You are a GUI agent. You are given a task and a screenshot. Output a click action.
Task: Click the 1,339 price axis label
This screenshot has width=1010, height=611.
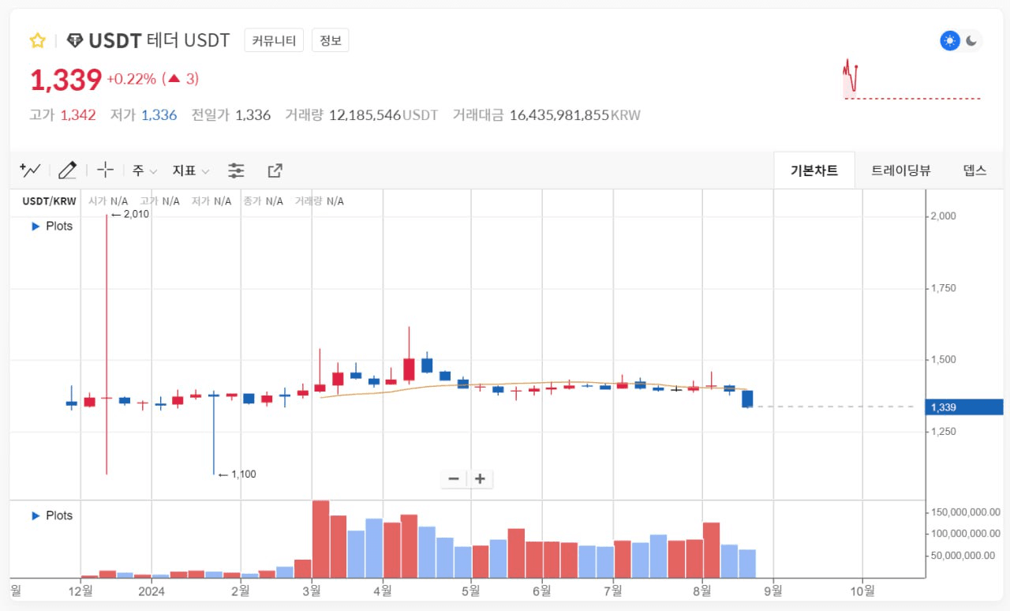pyautogui.click(x=966, y=407)
